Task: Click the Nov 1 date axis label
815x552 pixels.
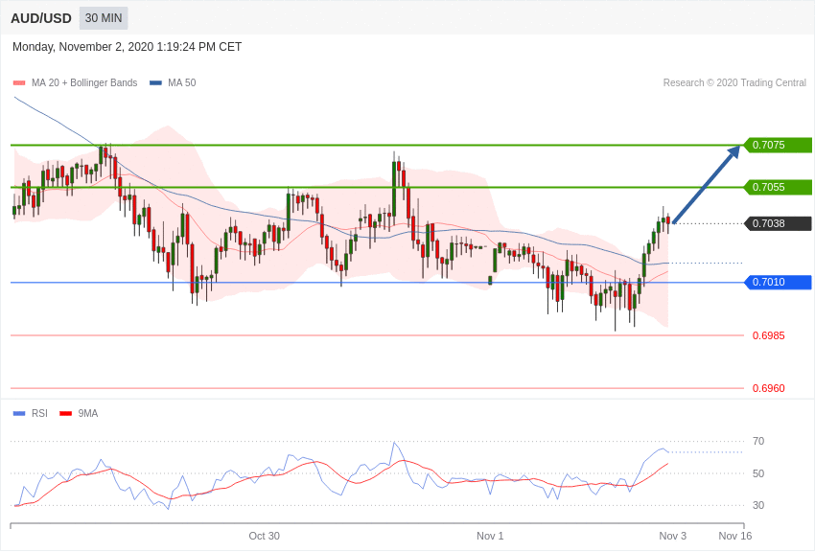Action: 490,536
